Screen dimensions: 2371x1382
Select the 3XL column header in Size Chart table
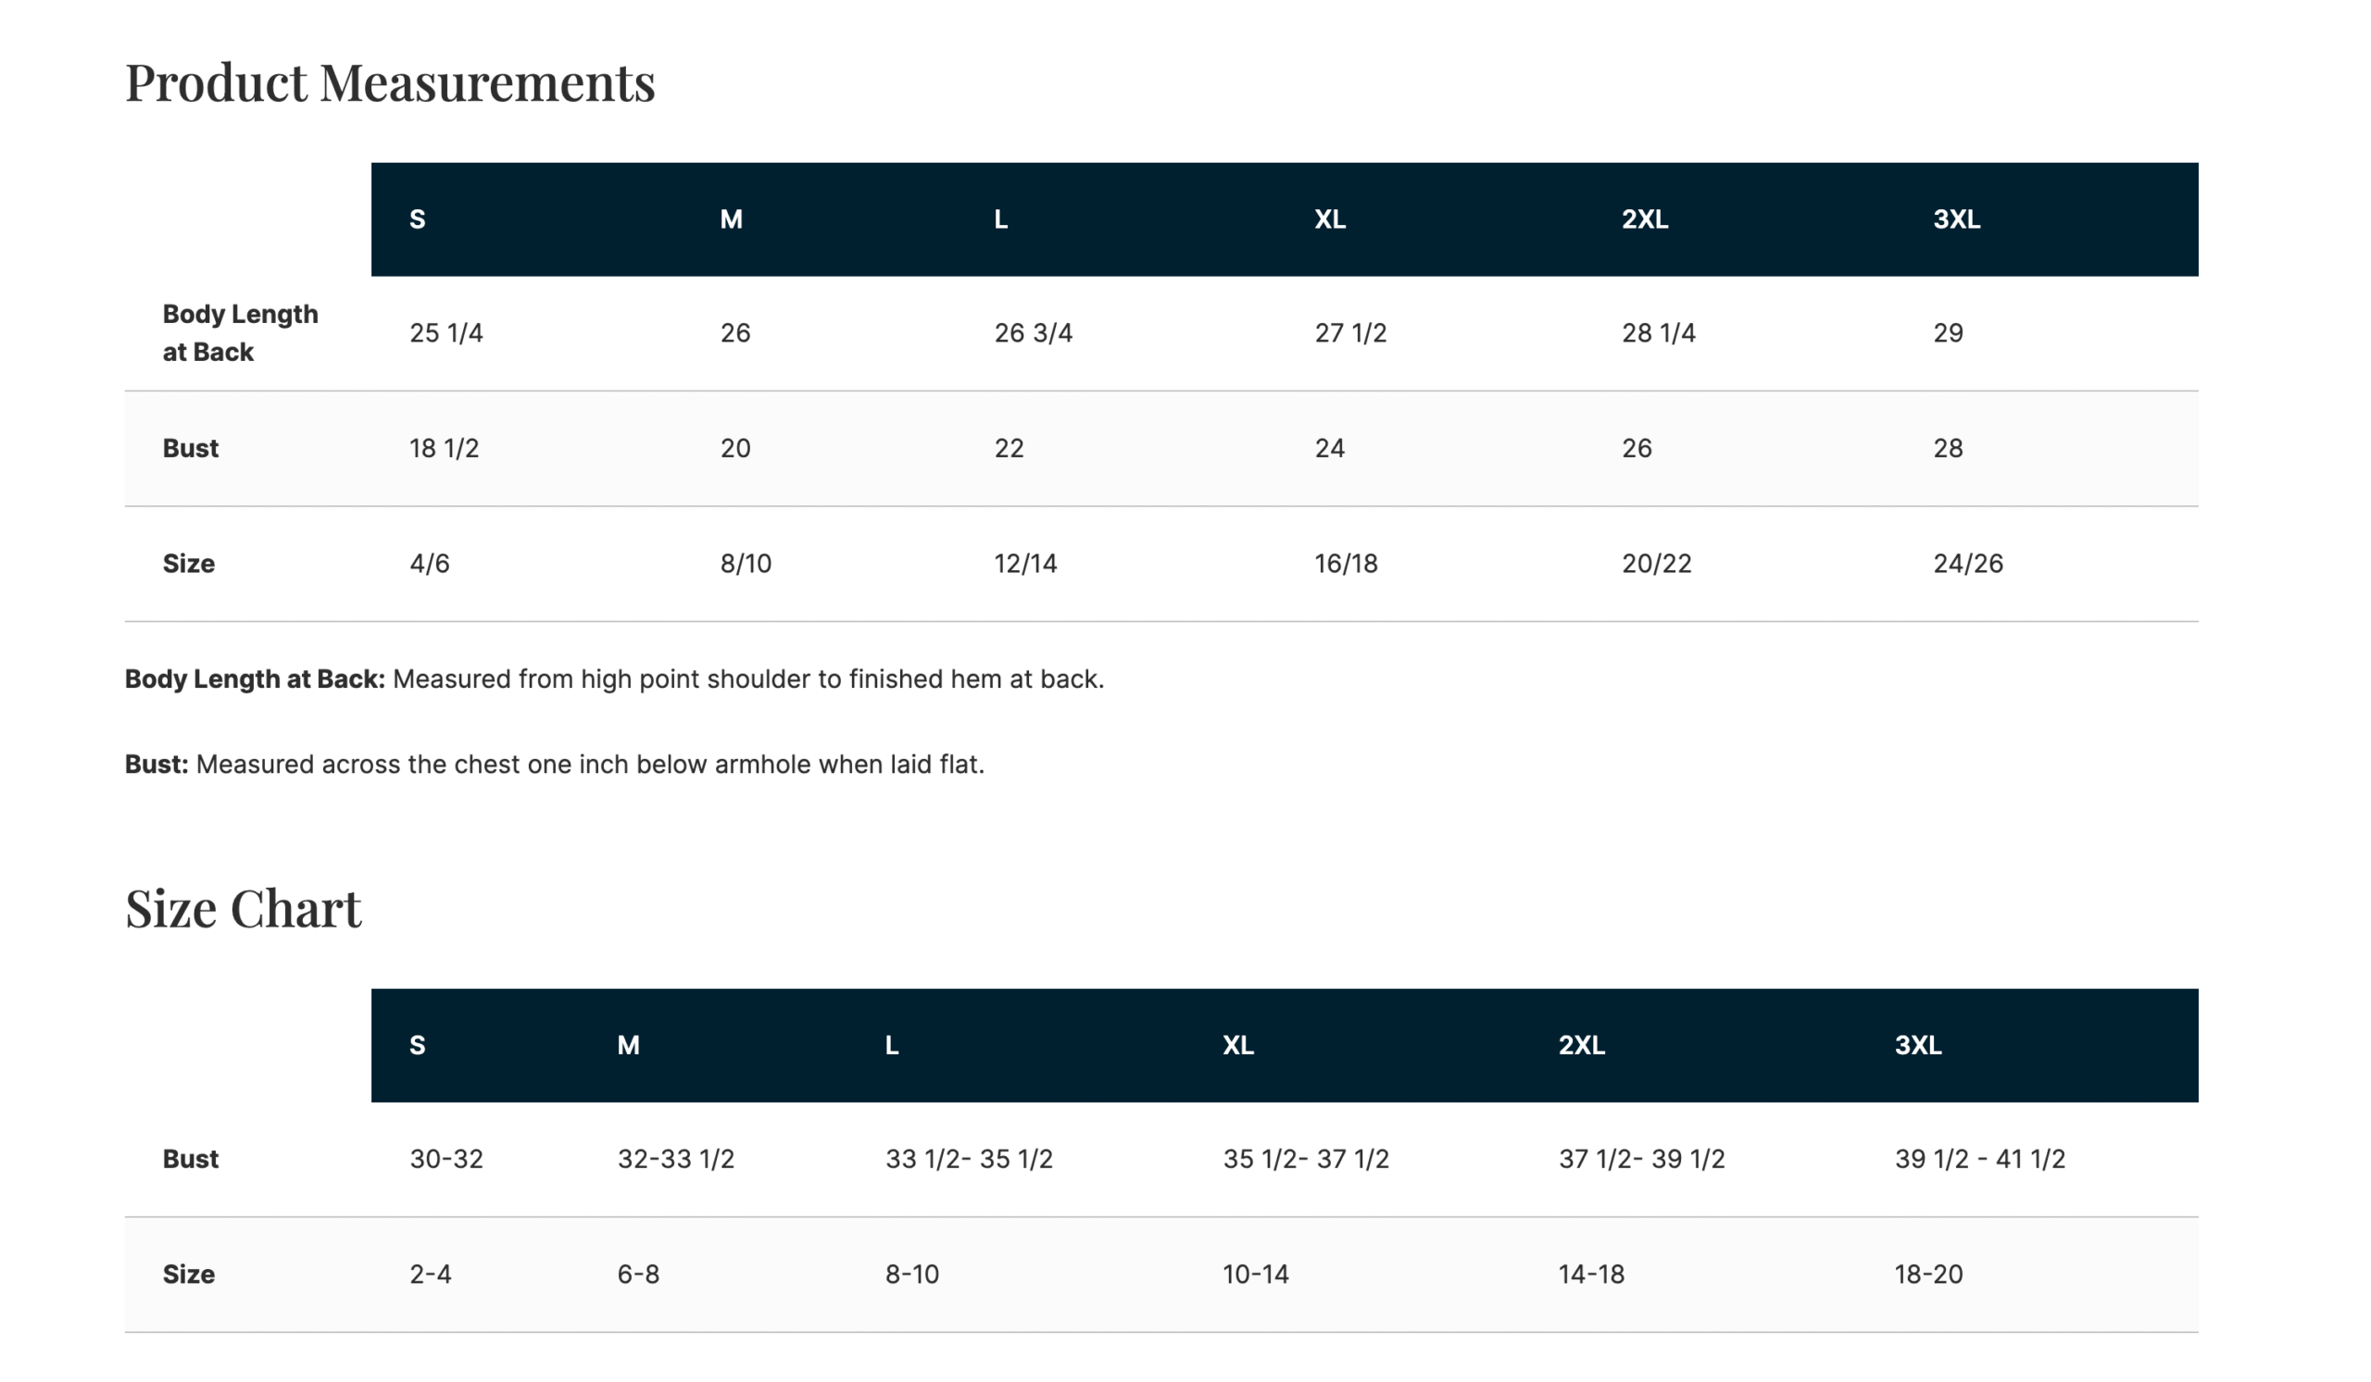[1917, 1044]
